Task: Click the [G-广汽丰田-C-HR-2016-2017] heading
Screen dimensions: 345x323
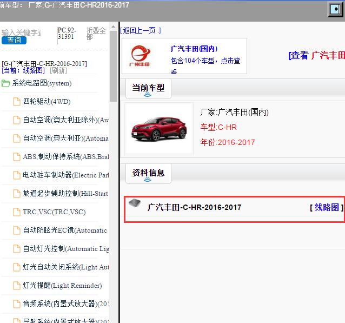Action: click(44, 64)
